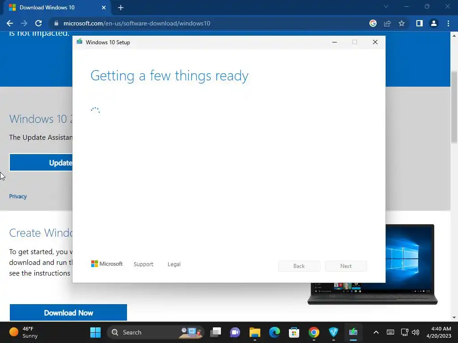Open Chrome's side panel
The width and height of the screenshot is (458, 343).
420,23
